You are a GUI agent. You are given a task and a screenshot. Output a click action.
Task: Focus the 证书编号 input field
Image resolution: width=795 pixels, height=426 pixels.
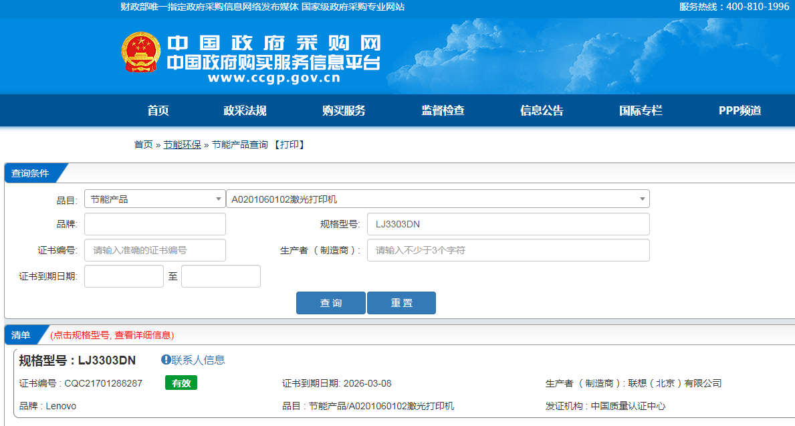pyautogui.click(x=155, y=250)
